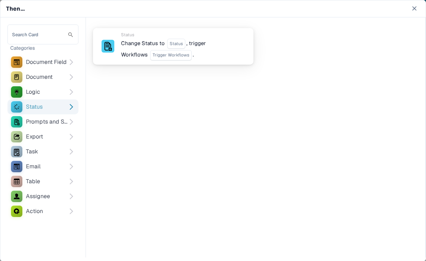The image size is (426, 261).
Task: Expand the Document Field chevron
Action: (71, 62)
